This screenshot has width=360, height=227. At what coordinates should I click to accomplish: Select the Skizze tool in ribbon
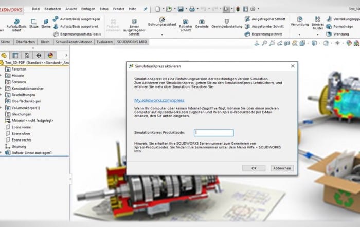[x=34, y=24]
